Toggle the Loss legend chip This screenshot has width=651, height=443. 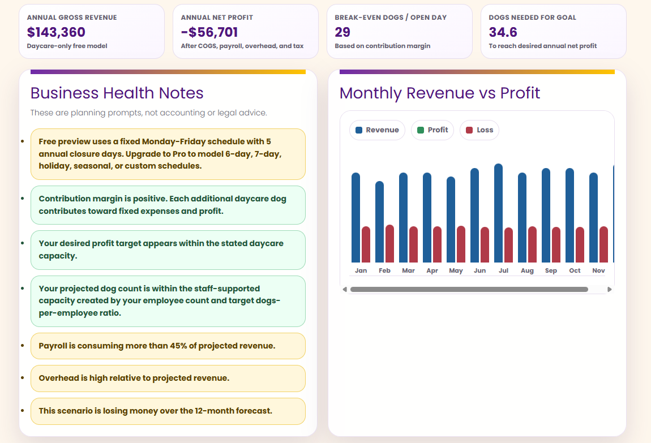point(479,130)
